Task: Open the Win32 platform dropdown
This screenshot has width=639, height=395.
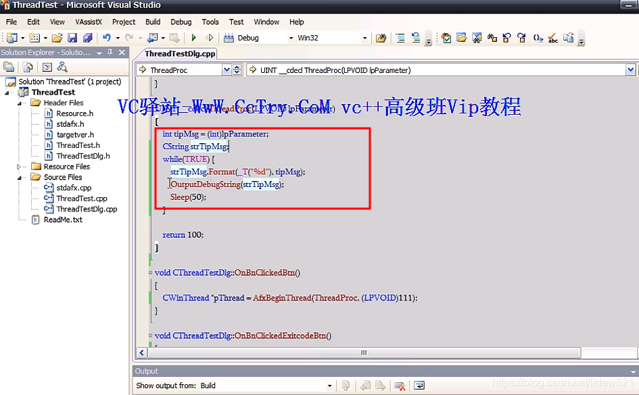Action: pyautogui.click(x=364, y=38)
